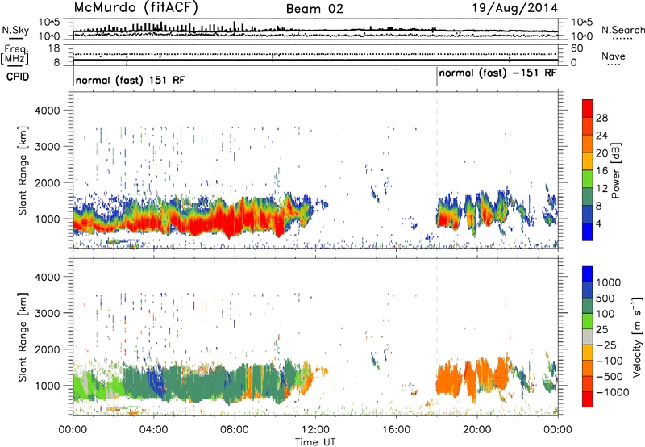
Task: Click the 'normal (fast) -151 RF' mode label
Action: 497,73
